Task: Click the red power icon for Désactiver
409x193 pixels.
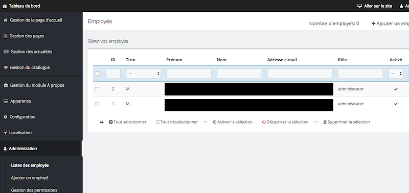Action: coord(264,122)
